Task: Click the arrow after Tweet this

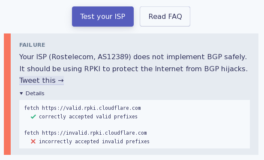Action: click(x=61, y=81)
